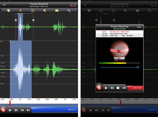Click the Duration value 0:00:15.58
158x117 pixels.
tap(114, 36)
